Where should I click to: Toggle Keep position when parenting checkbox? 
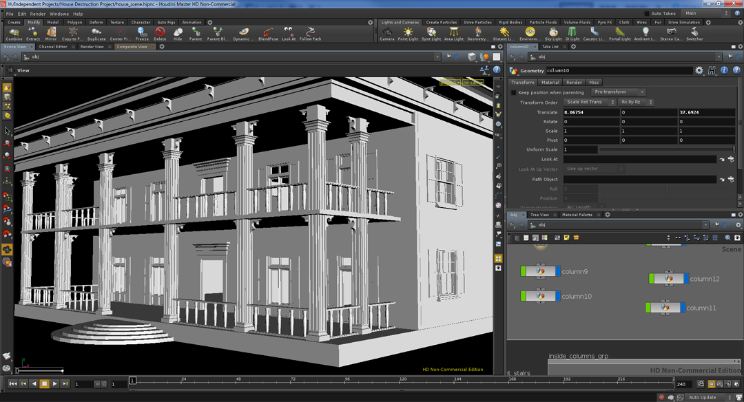point(513,92)
